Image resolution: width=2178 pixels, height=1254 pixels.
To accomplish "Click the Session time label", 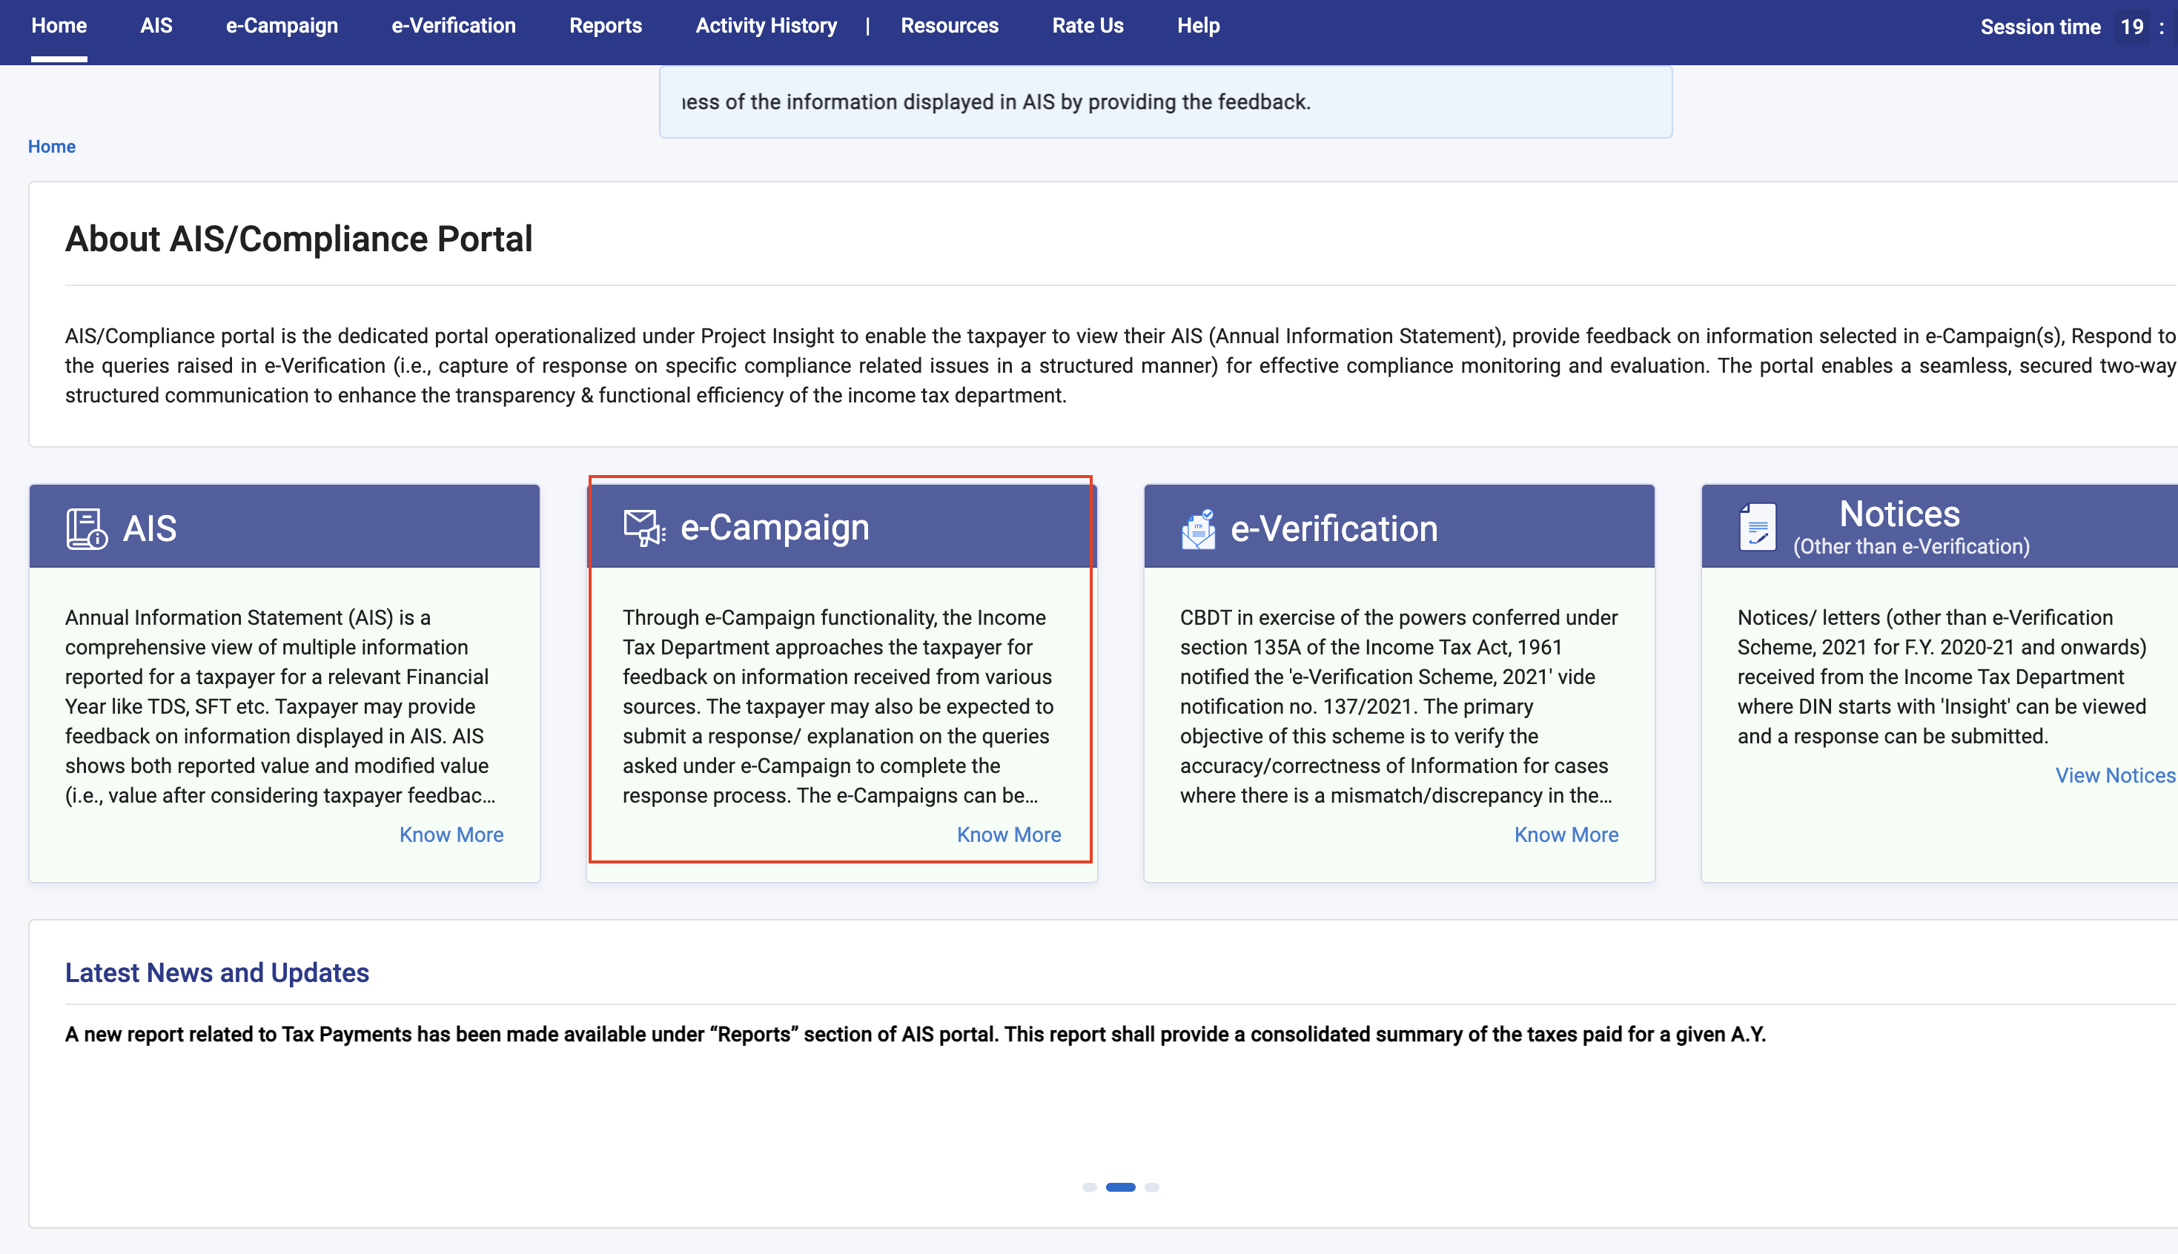I will (x=2040, y=27).
